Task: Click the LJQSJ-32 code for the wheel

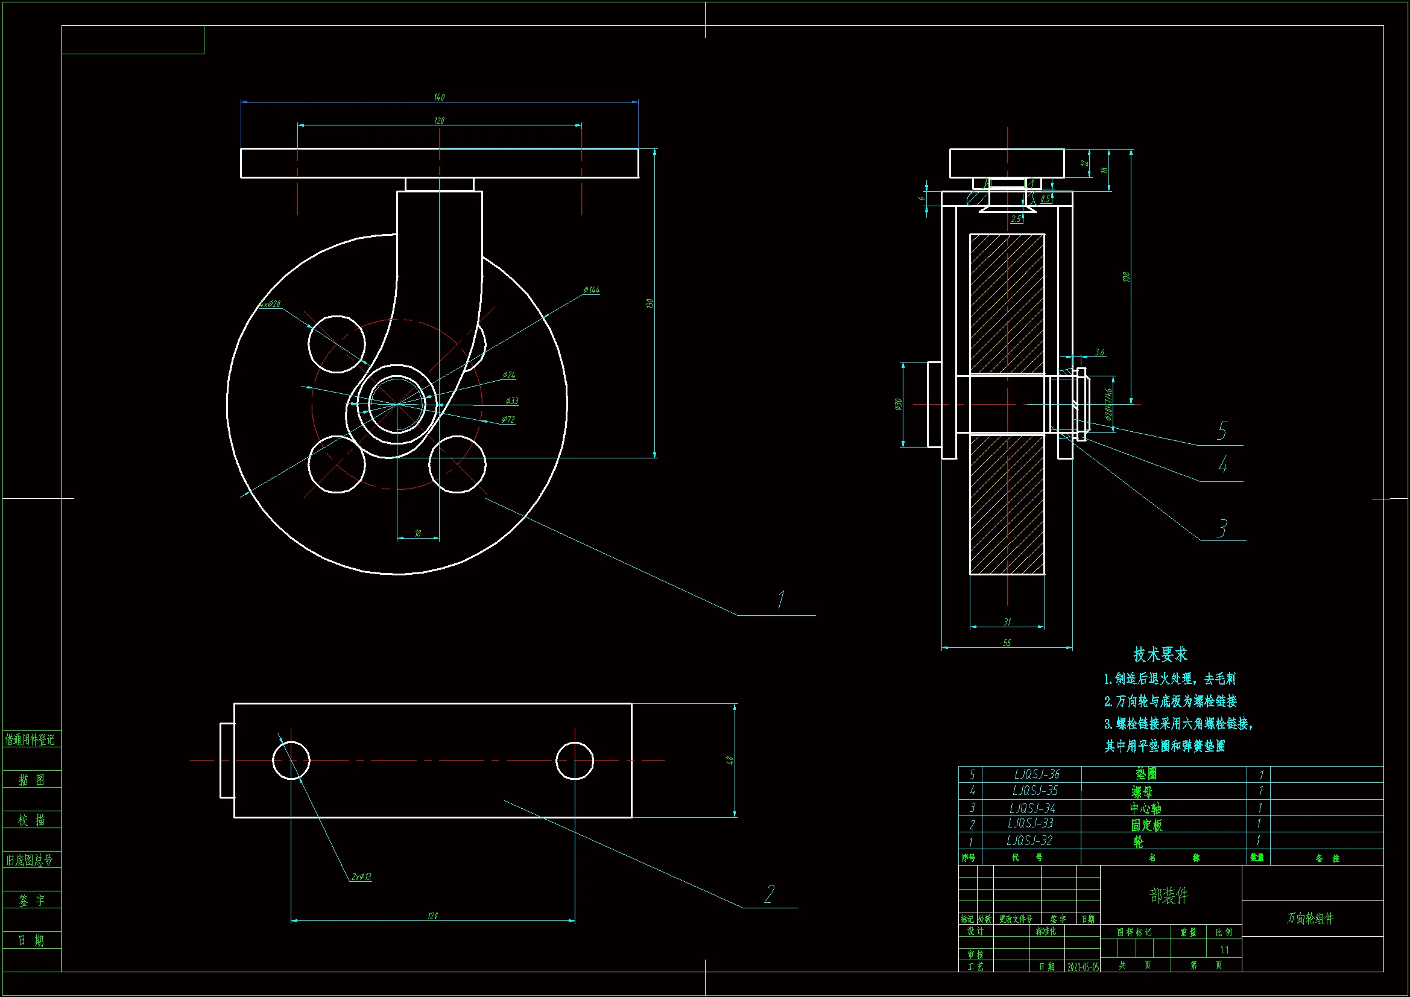Action: tap(1029, 840)
